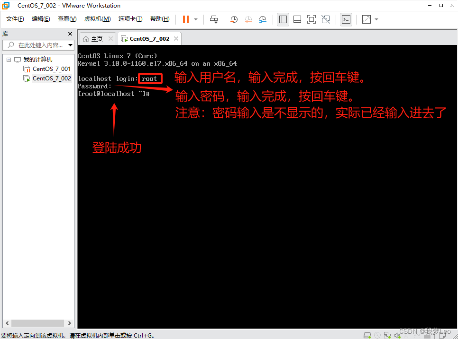The width and height of the screenshot is (458, 339).
Task: Select CentOS_7_001 in the library
Action: [51, 69]
